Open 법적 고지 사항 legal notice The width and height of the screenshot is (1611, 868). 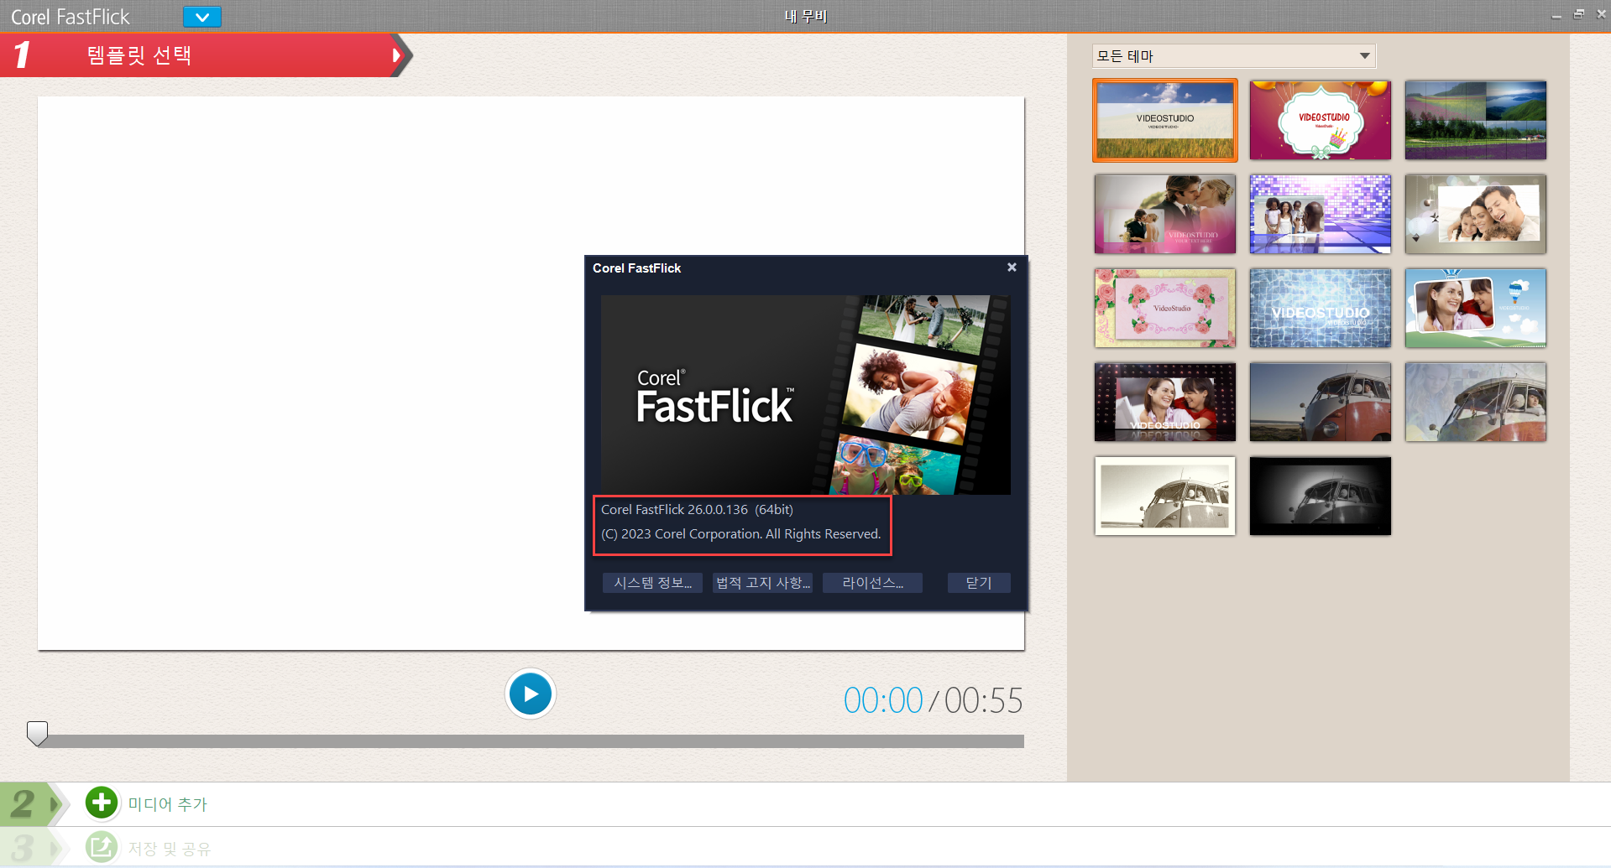[x=762, y=583]
